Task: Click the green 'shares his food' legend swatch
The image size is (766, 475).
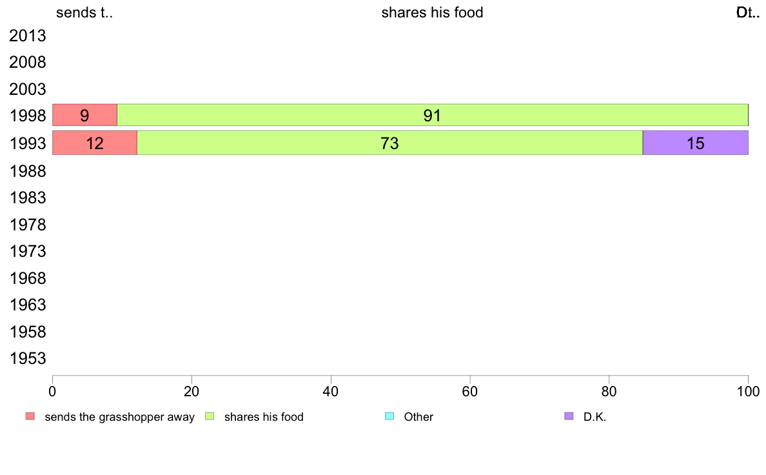Action: [x=210, y=416]
